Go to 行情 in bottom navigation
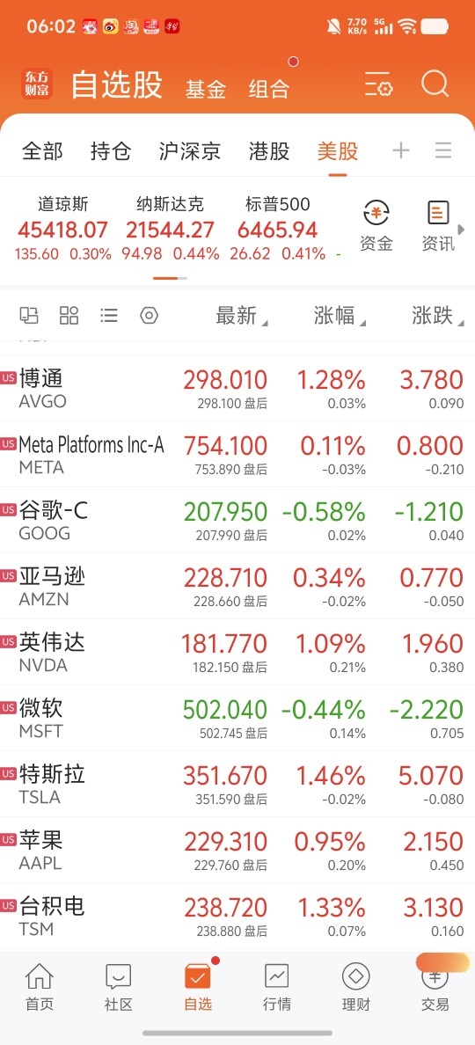Viewport: 475px width, 1045px height. [x=277, y=988]
